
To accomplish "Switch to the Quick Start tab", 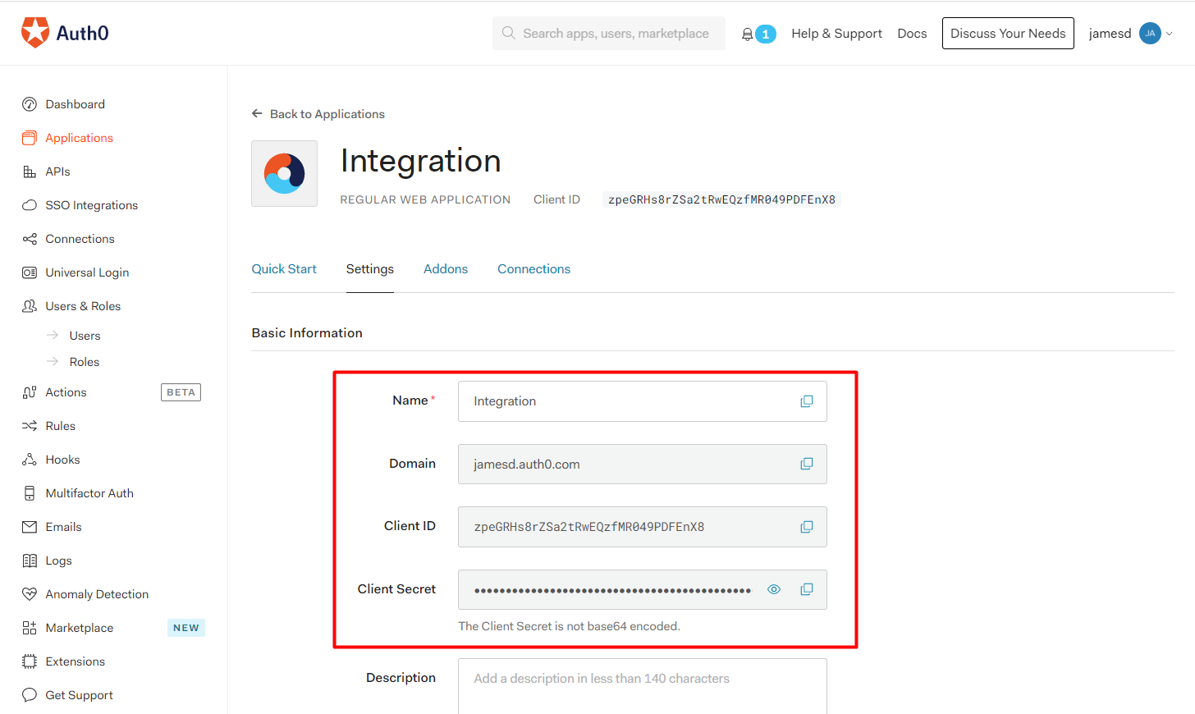I will [284, 269].
